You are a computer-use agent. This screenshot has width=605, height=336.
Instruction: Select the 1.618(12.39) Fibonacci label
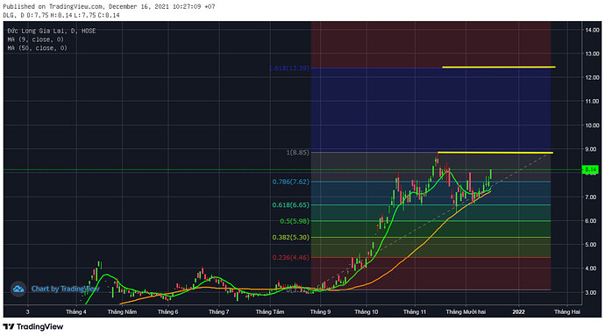[289, 68]
